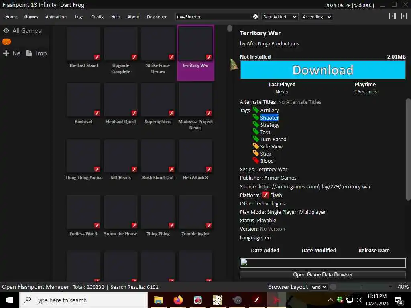Viewport: 411px width, 308px height.
Task: Click the Shooter tag text
Action: (x=269, y=118)
